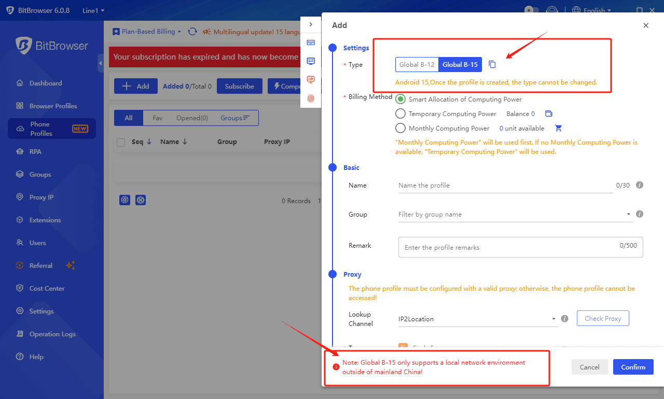Viewport: 664px width, 399px height.
Task: Open Operation Logs in sidebar
Action: [52, 334]
